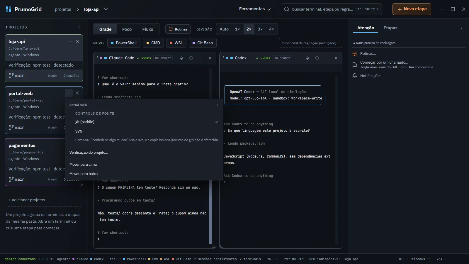Click the lightning bolt icon in the Claude Code terminal

(182, 58)
